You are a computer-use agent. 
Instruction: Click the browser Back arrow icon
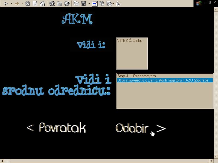pyautogui.click(x=6, y=4)
